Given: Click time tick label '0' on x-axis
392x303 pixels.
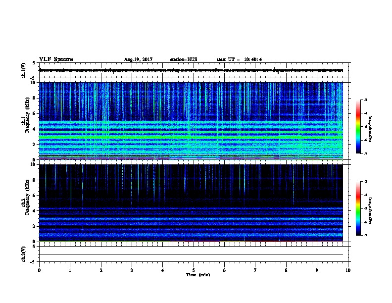Looking at the screenshot, I should 39,270.
